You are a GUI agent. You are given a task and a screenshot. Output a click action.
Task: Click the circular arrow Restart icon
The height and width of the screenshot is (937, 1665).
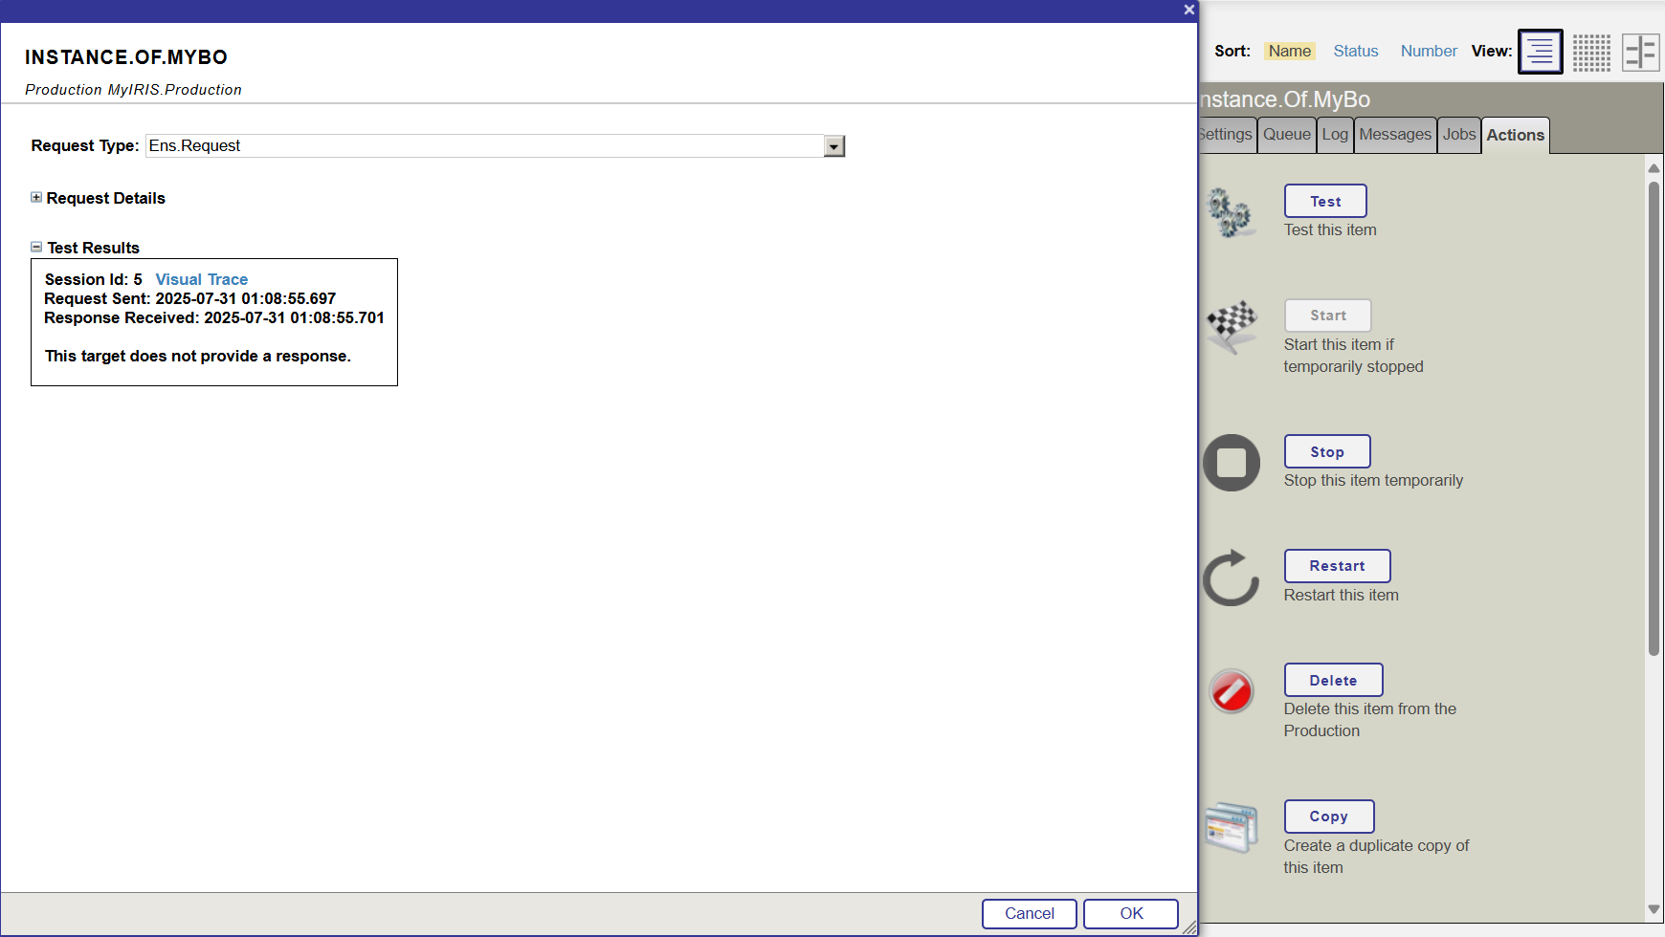click(x=1232, y=577)
